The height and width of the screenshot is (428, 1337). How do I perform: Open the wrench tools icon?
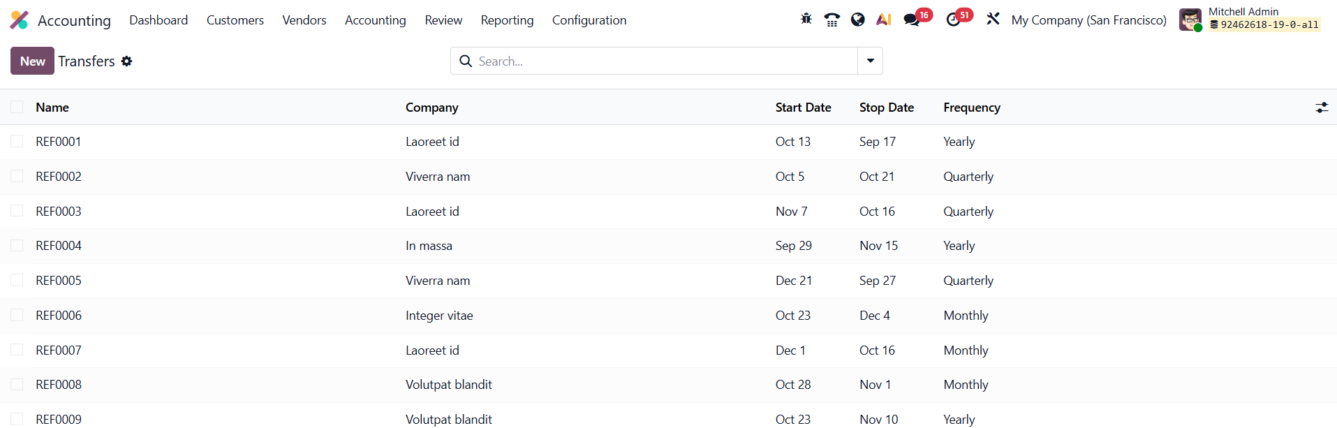tap(993, 20)
